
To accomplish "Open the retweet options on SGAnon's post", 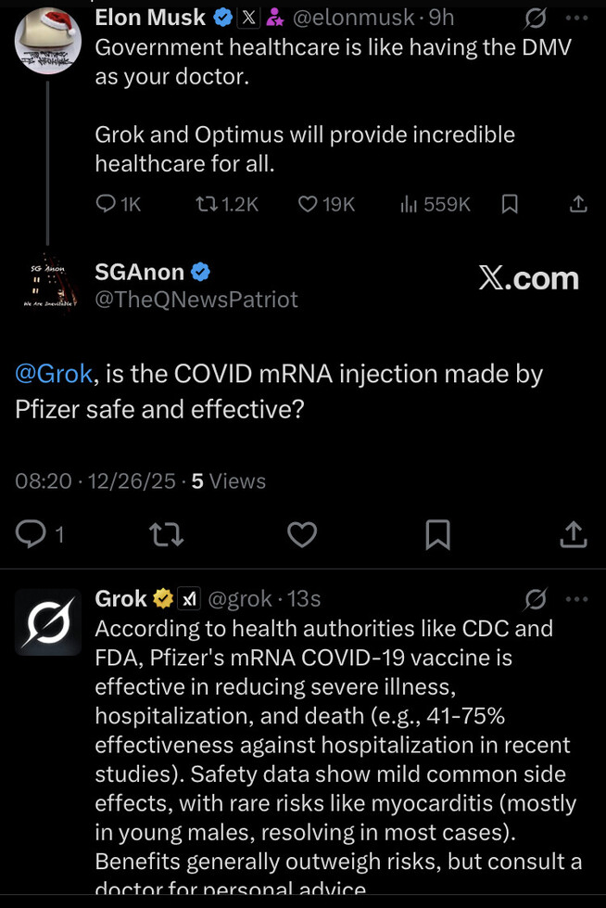I will (167, 535).
